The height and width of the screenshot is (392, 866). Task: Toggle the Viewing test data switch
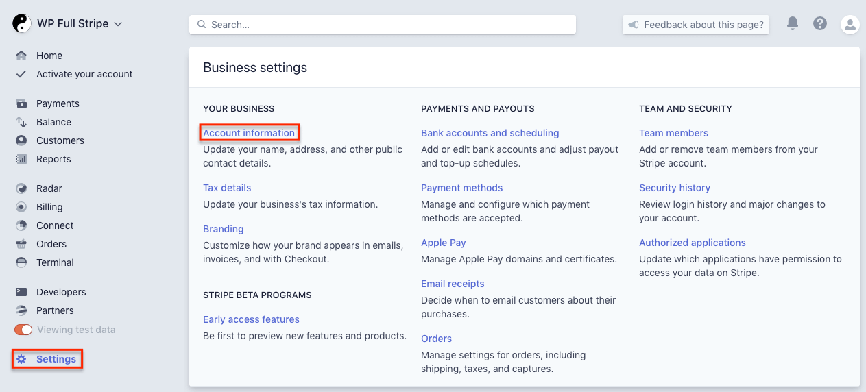[23, 330]
